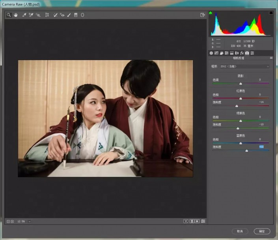Click the blue primary saturation slider handle
The height and width of the screenshot is (240, 278).
point(246,150)
